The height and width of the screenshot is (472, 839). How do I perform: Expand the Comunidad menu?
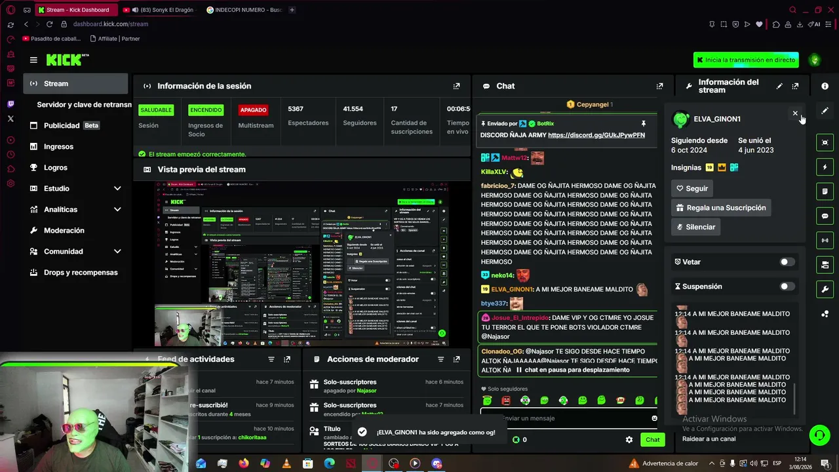click(x=117, y=252)
